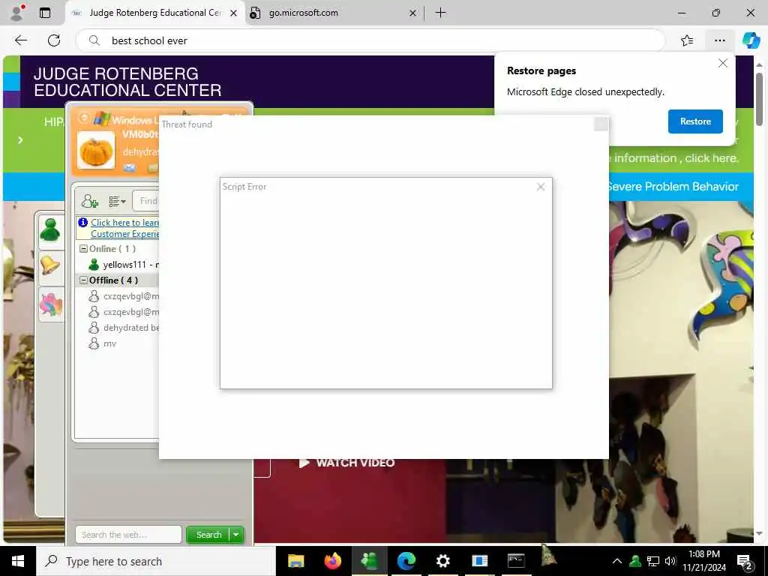Image resolution: width=768 pixels, height=576 pixels.
Task: Close the Script Error dialog
Action: (541, 187)
